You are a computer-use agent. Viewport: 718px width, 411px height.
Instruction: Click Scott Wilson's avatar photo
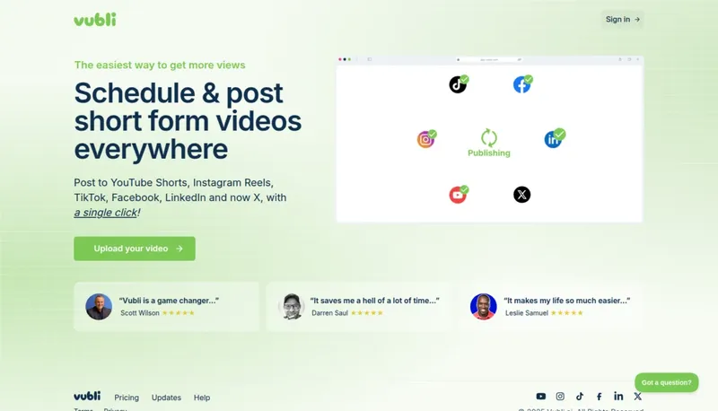[x=99, y=307]
